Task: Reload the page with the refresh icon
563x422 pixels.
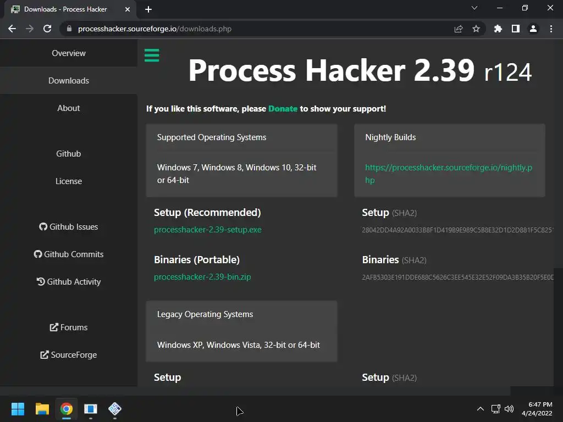Action: [x=47, y=29]
